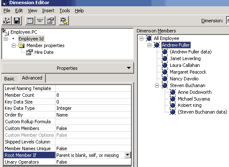Select the Hire Date member property
This screenshot has height=167, width=229.
click(x=44, y=52)
